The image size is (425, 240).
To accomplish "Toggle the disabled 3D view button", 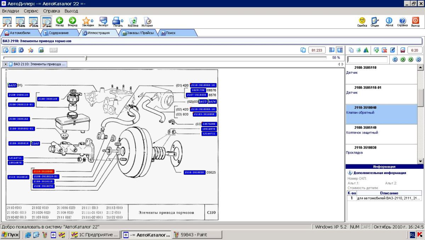I will (x=53, y=50).
